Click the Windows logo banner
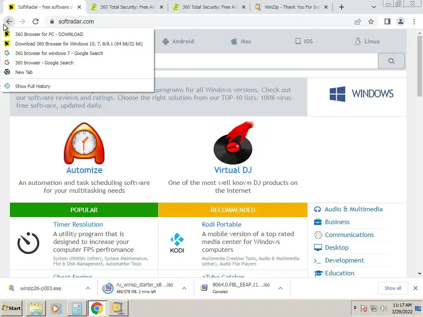Screen dimensions: 423x317 [x=361, y=94]
